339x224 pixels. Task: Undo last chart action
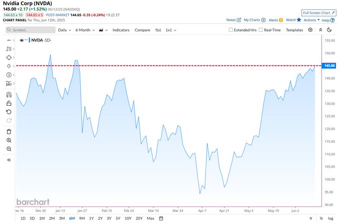click(8, 112)
